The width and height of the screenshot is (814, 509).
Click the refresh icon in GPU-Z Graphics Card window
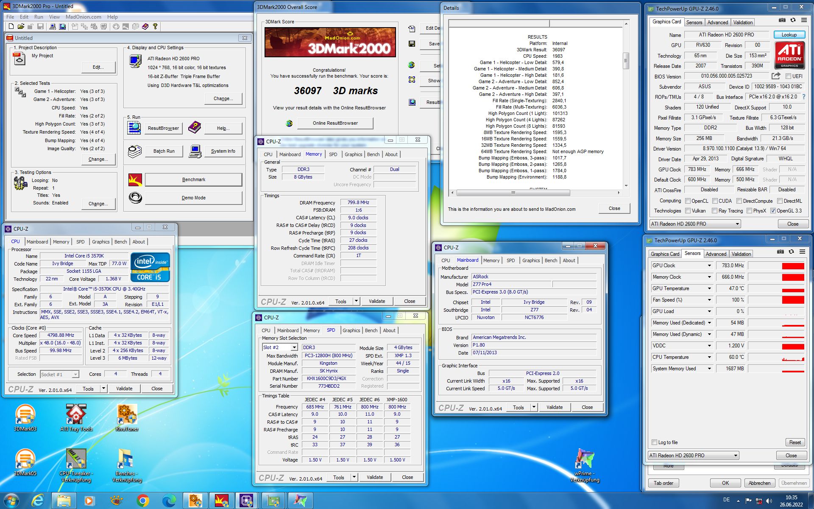click(793, 20)
